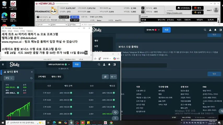
Task: Open 설정 settings button in NewWorld
Action: [x=198, y=12]
